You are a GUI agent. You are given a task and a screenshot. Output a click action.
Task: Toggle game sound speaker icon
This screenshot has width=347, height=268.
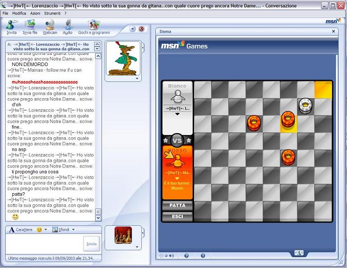pos(172,255)
